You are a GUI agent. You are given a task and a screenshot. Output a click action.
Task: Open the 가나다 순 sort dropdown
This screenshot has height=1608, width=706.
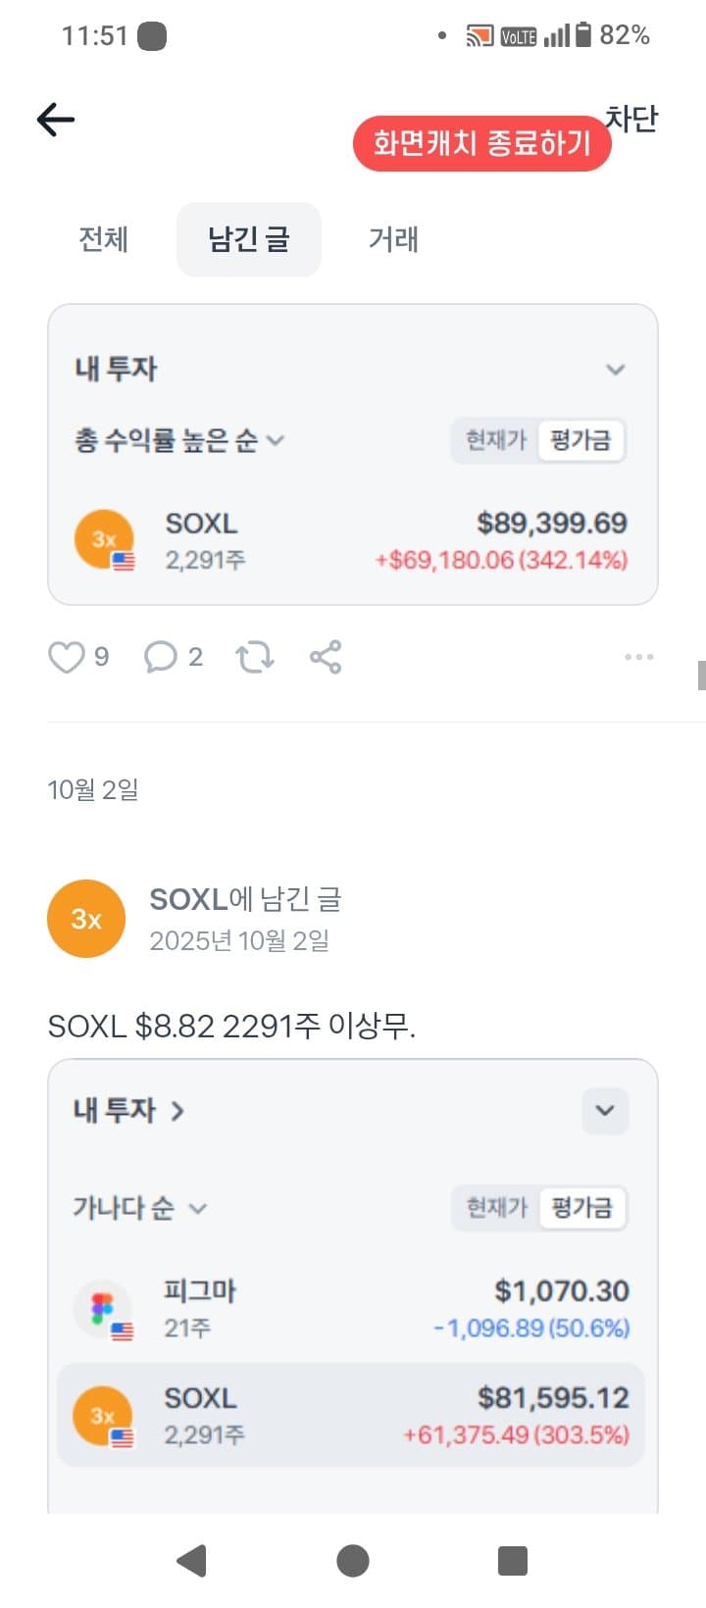pyautogui.click(x=139, y=1207)
